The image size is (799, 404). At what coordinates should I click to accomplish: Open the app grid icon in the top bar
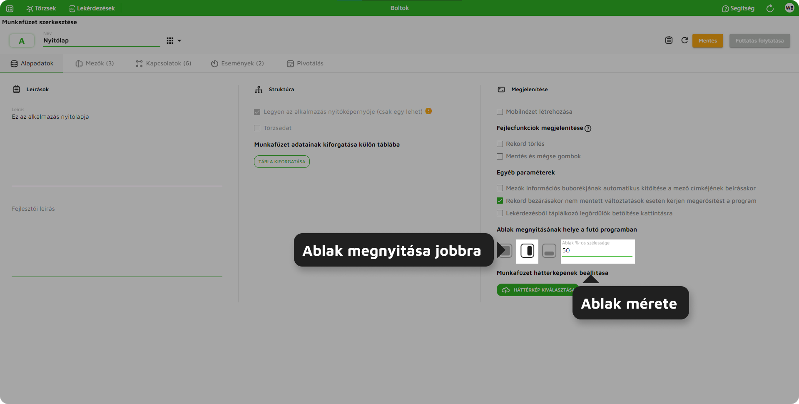(10, 8)
